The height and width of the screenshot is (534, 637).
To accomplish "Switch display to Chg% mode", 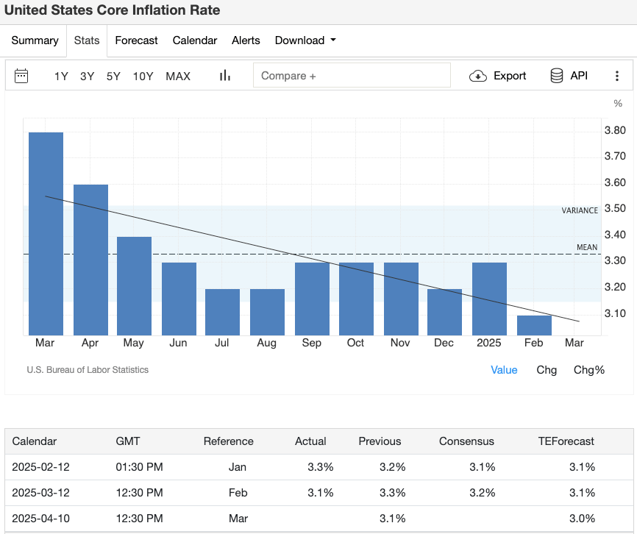I will click(589, 370).
